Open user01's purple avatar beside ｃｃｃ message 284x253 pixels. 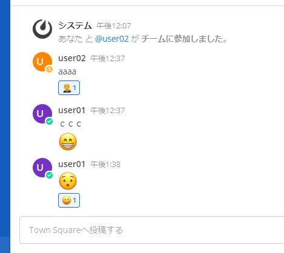tap(42, 114)
